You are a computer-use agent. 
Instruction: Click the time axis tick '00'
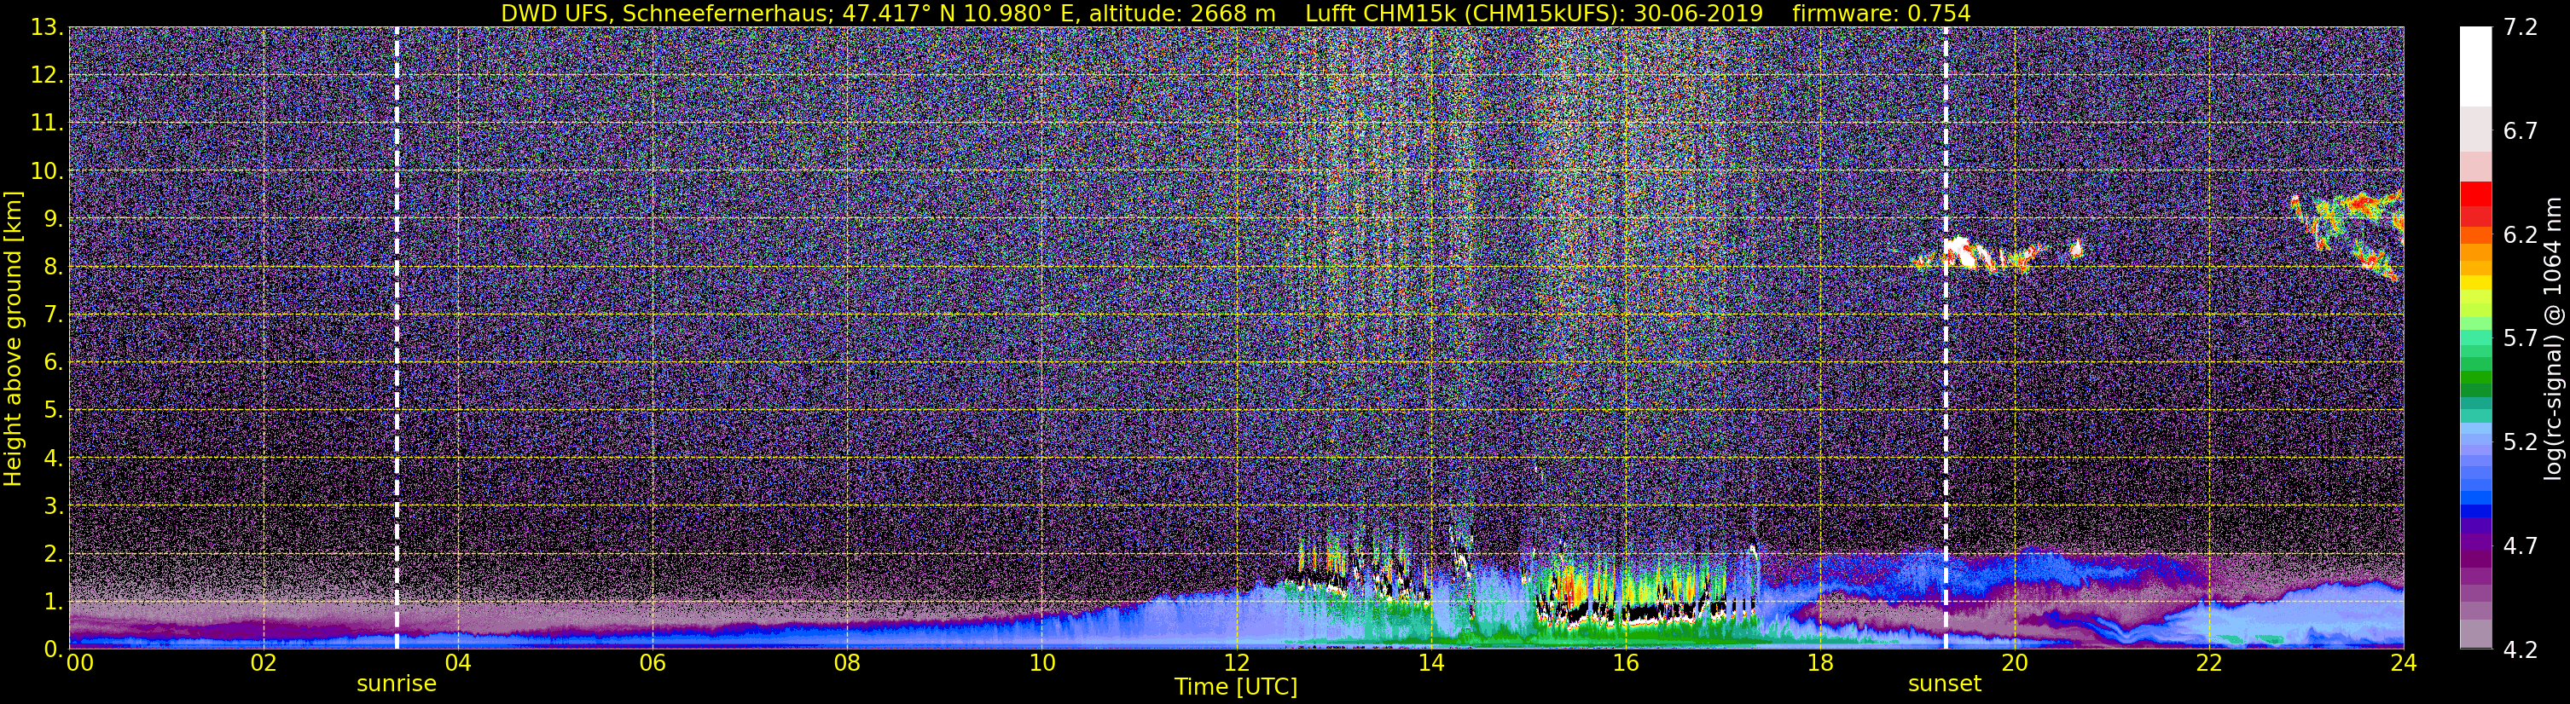coord(80,663)
